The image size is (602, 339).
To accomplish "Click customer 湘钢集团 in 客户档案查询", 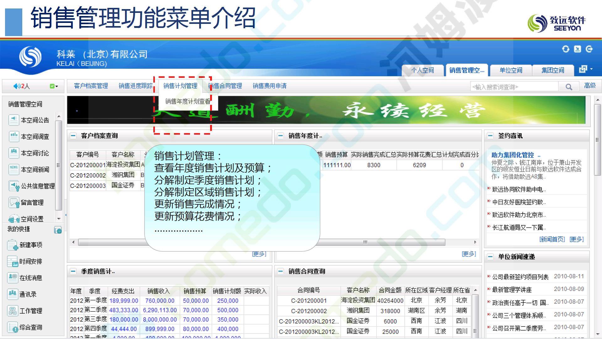I will click(123, 175).
